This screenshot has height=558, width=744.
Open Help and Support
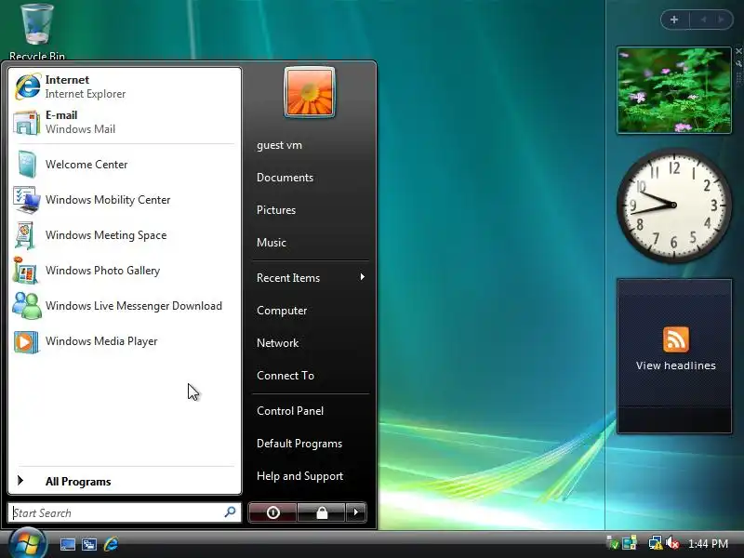point(299,476)
